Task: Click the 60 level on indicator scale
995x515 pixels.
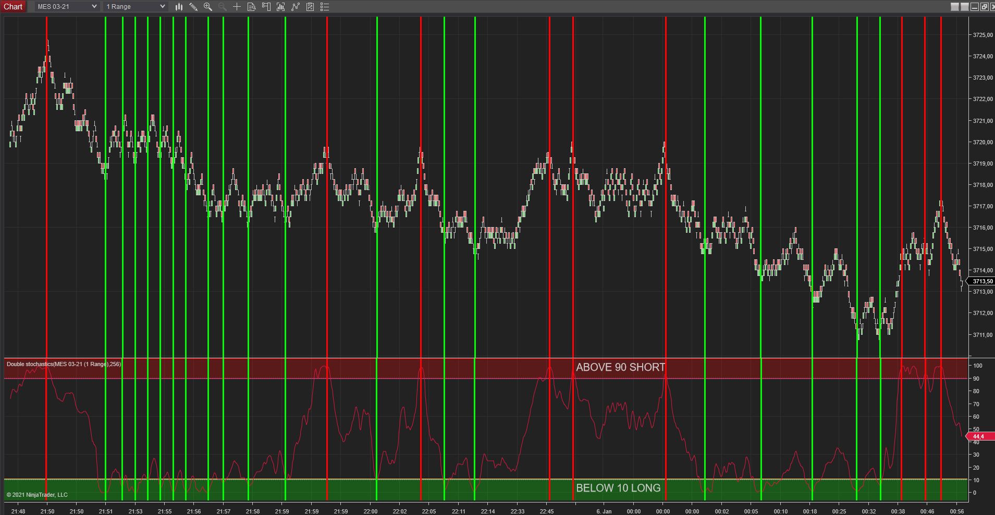Action: pyautogui.click(x=976, y=417)
